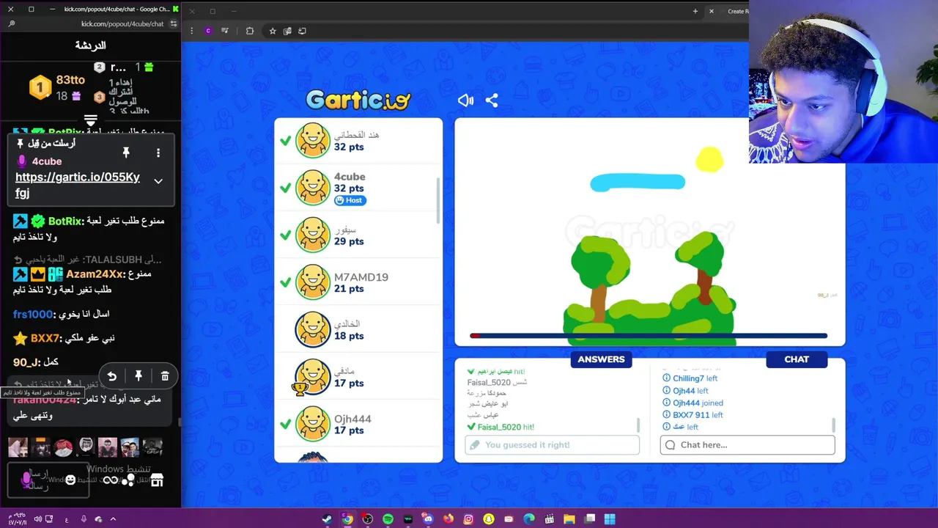Open the pinned message three-dot options
Viewport: 938px width, 528px height.
(158, 153)
